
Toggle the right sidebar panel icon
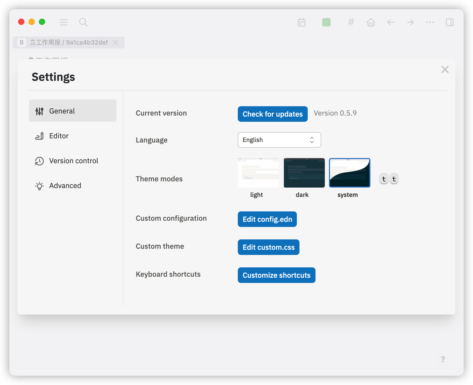click(449, 22)
